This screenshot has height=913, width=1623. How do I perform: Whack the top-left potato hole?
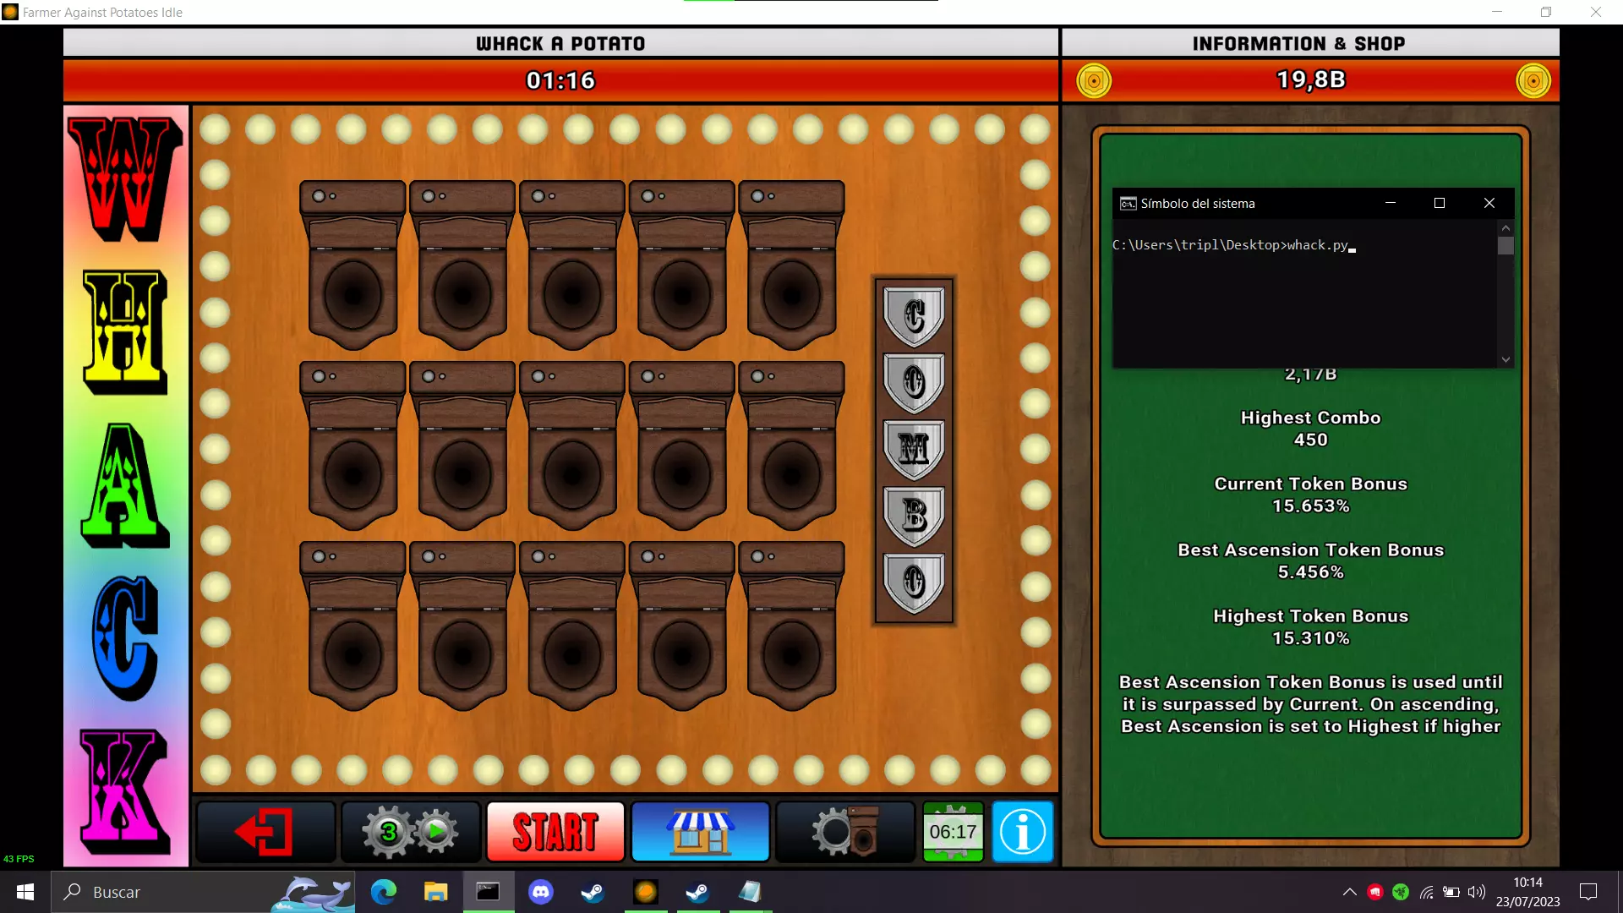352,293
